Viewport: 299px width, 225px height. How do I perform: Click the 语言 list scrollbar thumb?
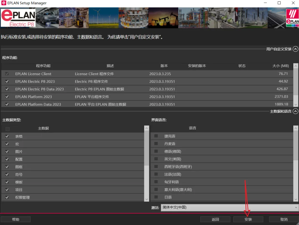(296, 146)
